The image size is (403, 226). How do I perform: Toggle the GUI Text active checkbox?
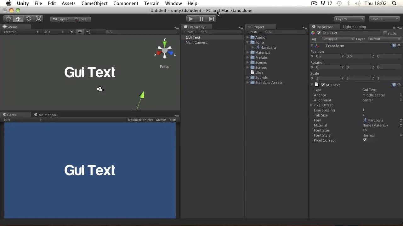(319, 33)
